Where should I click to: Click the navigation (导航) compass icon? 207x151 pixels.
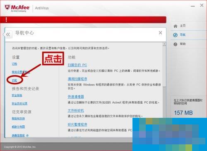click(175, 35)
